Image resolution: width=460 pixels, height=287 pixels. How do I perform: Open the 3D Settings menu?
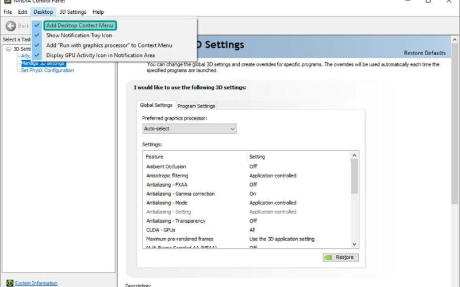pyautogui.click(x=73, y=12)
